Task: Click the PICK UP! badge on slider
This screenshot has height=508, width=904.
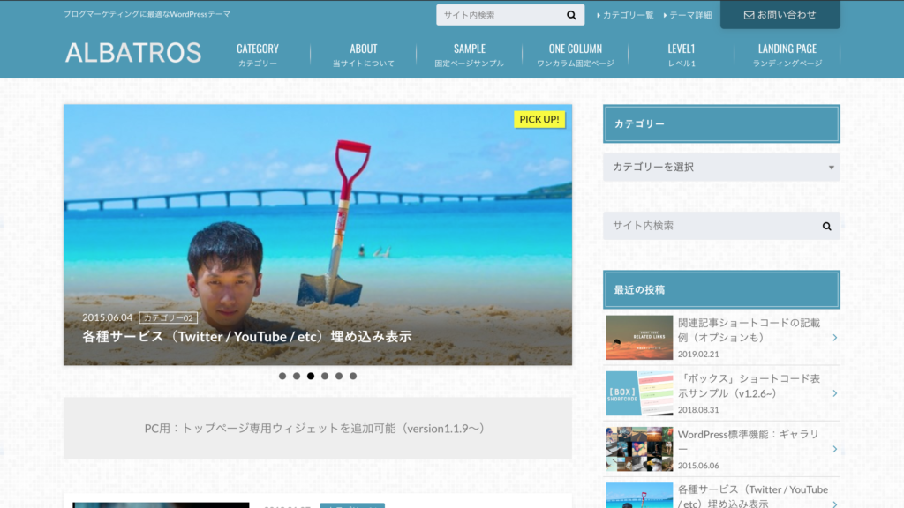Action: pyautogui.click(x=539, y=119)
